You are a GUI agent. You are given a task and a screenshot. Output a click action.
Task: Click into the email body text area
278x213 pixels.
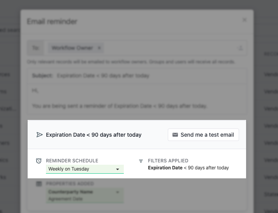point(137,99)
